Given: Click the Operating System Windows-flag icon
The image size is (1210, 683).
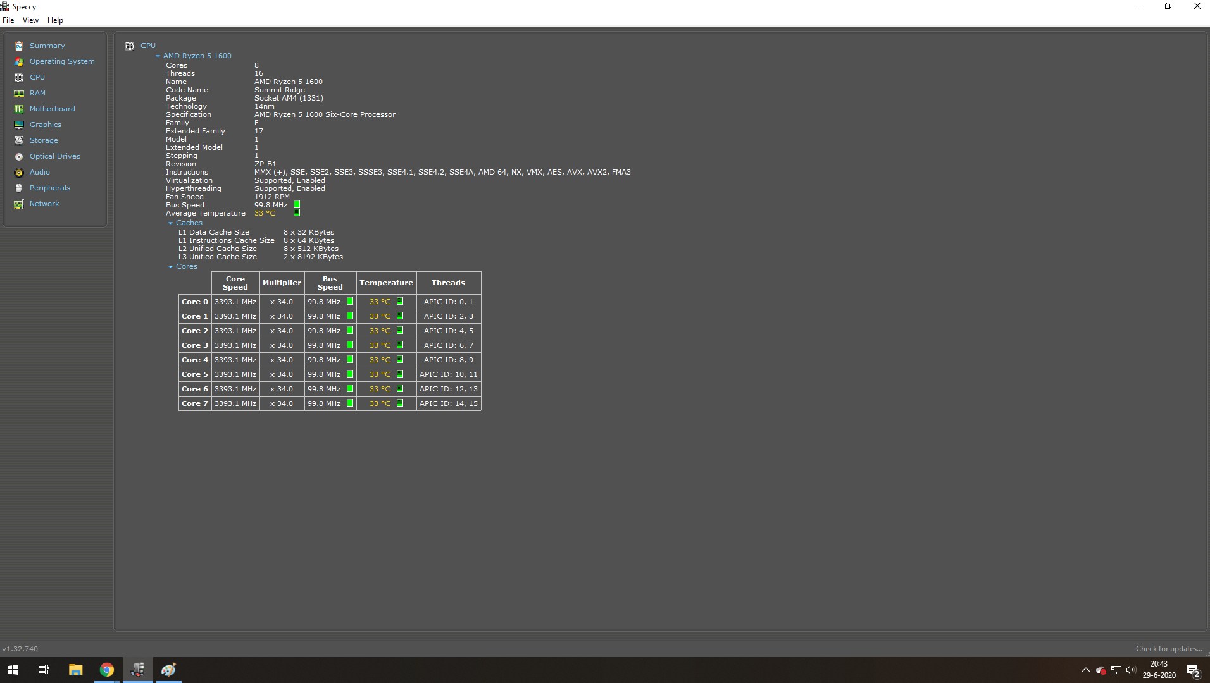Looking at the screenshot, I should click(x=19, y=61).
